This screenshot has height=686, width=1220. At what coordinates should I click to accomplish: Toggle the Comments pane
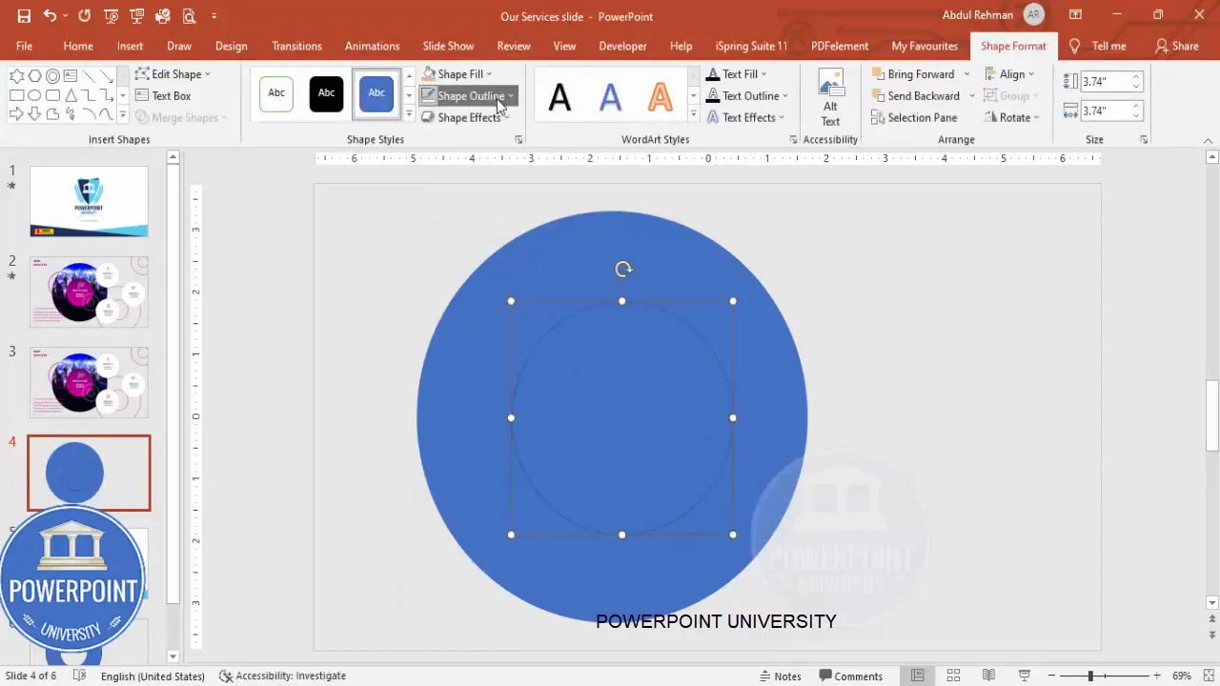(851, 676)
